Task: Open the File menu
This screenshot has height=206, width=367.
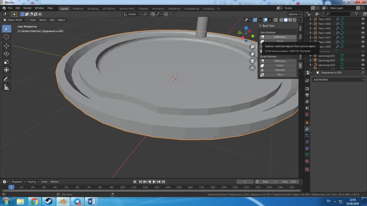Action: [x=10, y=8]
